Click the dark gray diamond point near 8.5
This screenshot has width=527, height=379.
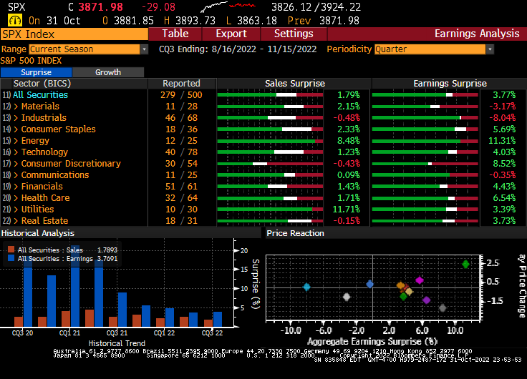point(443,307)
